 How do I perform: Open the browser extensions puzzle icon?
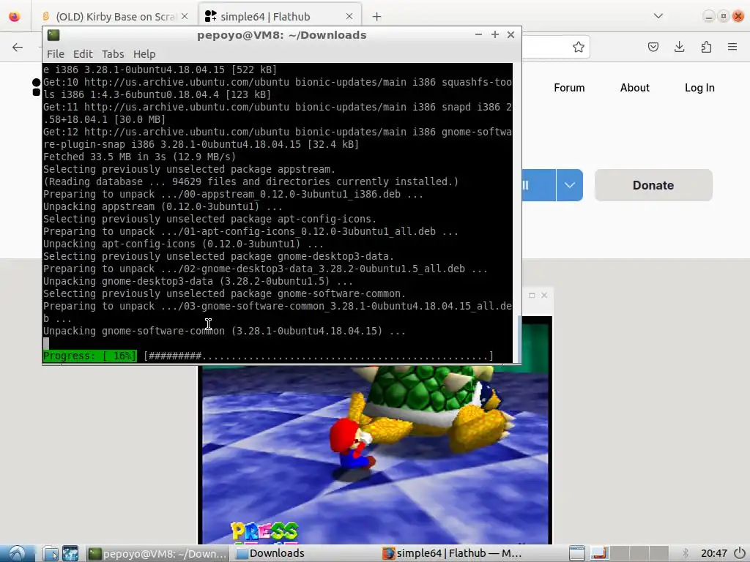click(x=706, y=47)
